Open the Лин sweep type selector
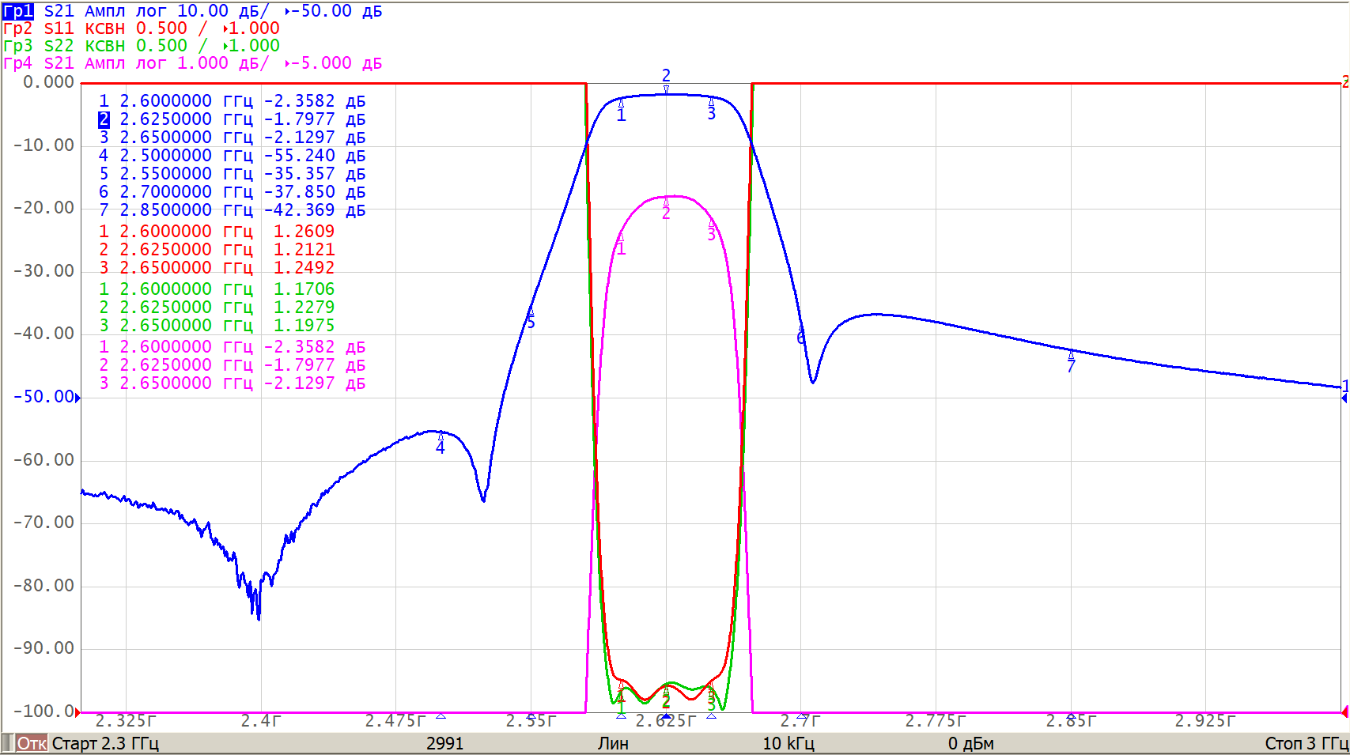 click(613, 743)
